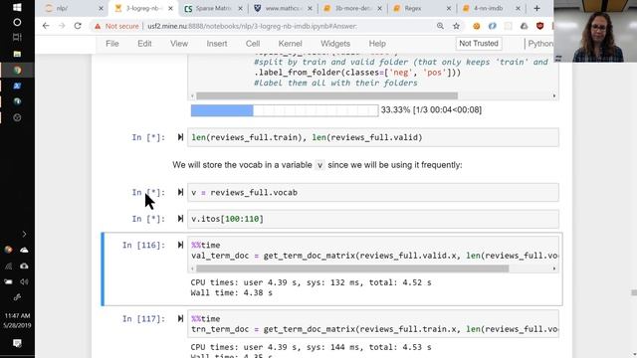This screenshot has width=637, height=358.
Task: Switch to the www.mathcs tab
Action: pyautogui.click(x=283, y=8)
